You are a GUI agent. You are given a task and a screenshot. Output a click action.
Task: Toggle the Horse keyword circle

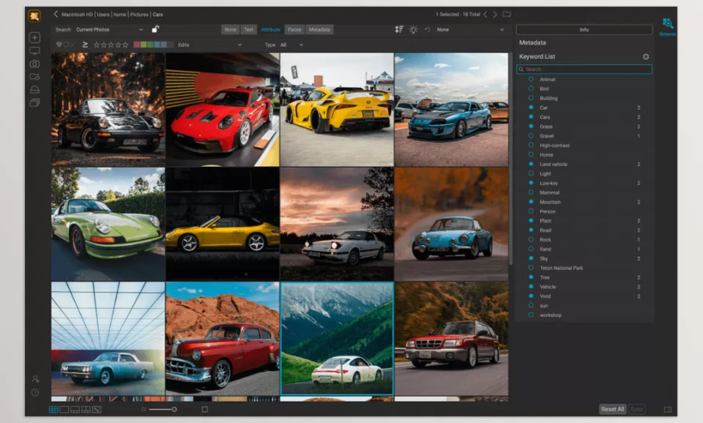click(531, 154)
